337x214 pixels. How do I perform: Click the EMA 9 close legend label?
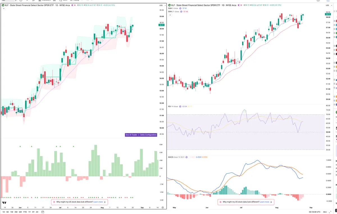point(173,8)
